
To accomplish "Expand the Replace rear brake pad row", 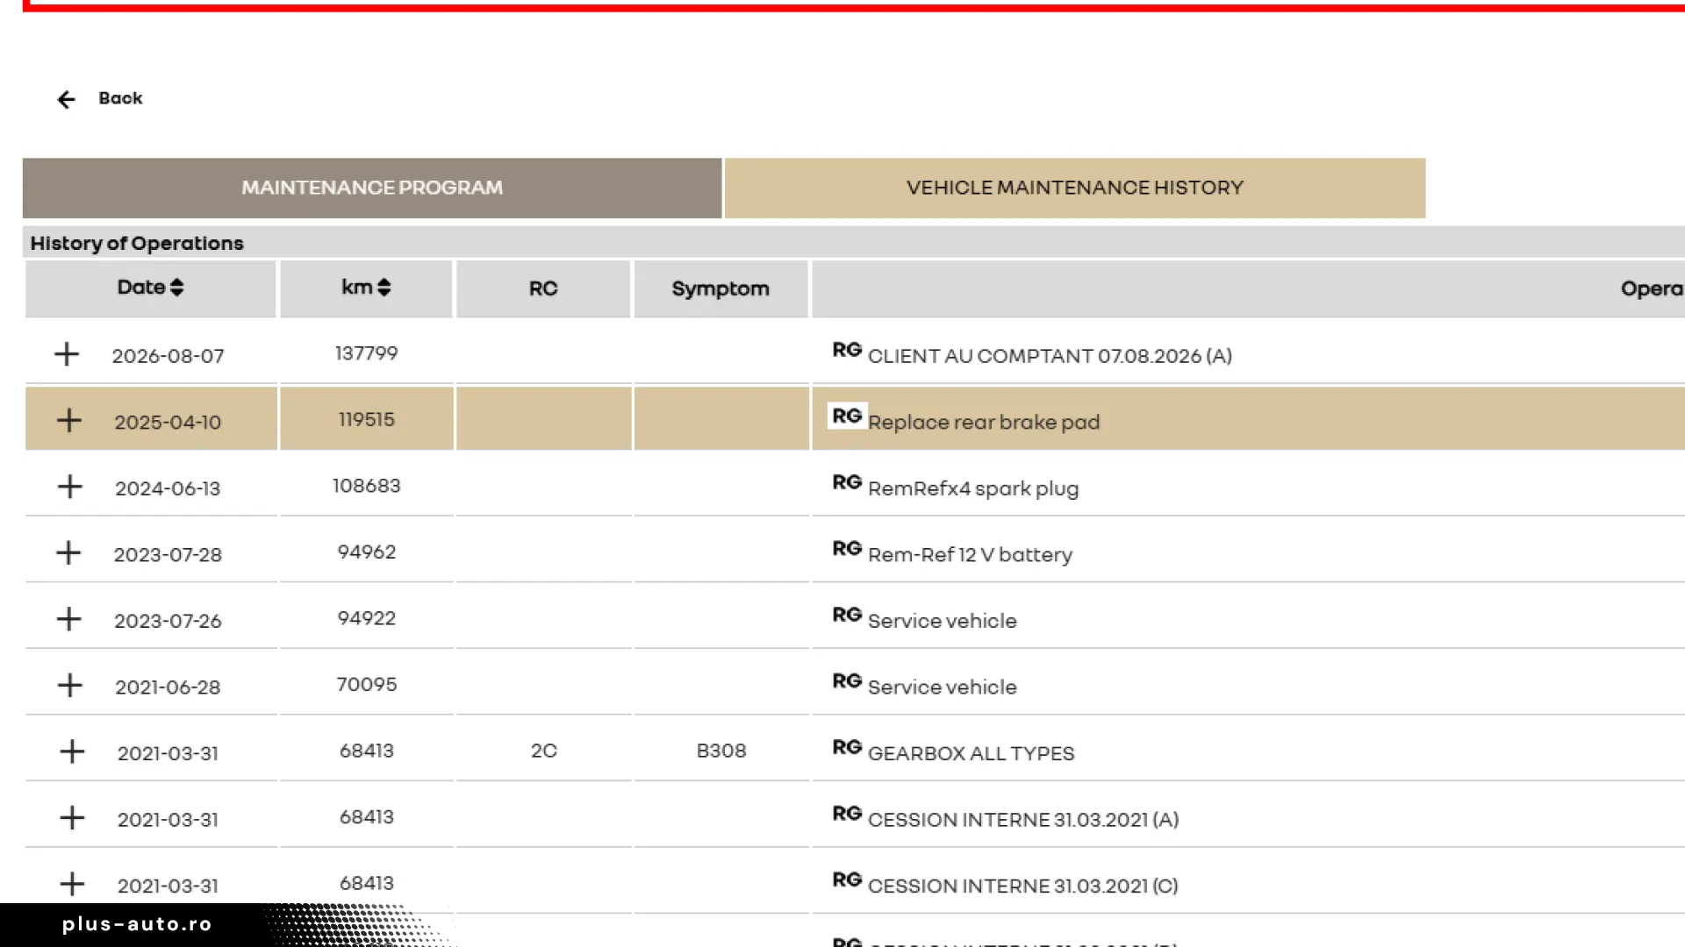I will [x=69, y=420].
